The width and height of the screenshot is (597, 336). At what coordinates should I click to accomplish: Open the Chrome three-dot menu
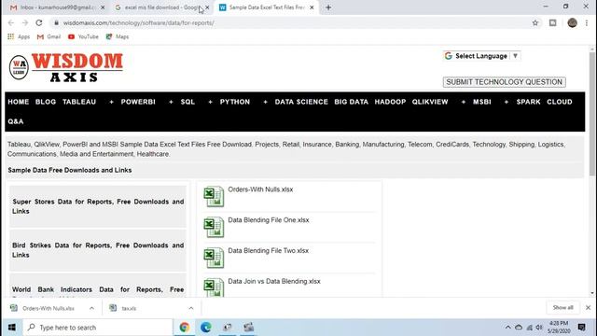pyautogui.click(x=587, y=22)
